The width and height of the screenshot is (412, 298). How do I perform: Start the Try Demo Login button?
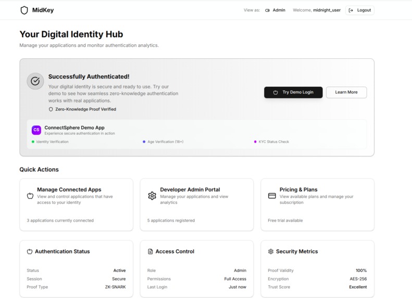tap(293, 93)
